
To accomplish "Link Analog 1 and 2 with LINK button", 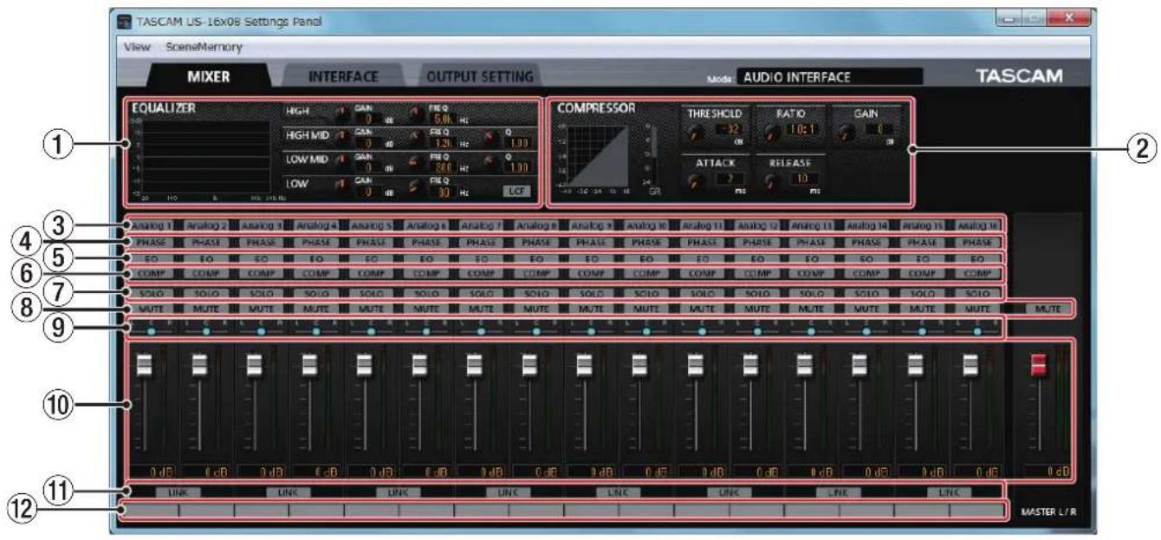I will [x=178, y=491].
